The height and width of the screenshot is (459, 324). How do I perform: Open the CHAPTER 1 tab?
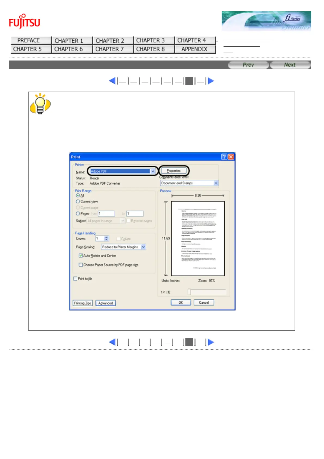click(72, 40)
